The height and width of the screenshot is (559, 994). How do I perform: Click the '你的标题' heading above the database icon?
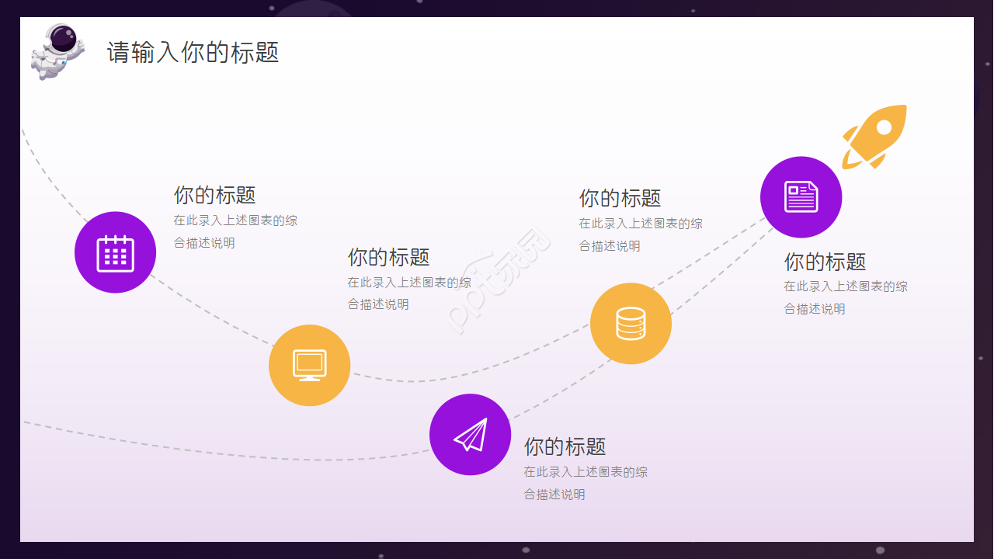pos(620,198)
